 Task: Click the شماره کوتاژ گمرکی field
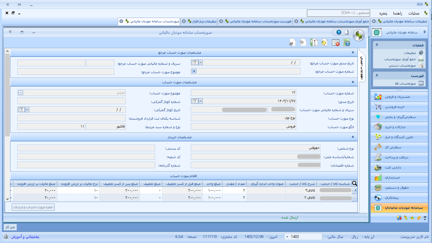(x=71, y=101)
